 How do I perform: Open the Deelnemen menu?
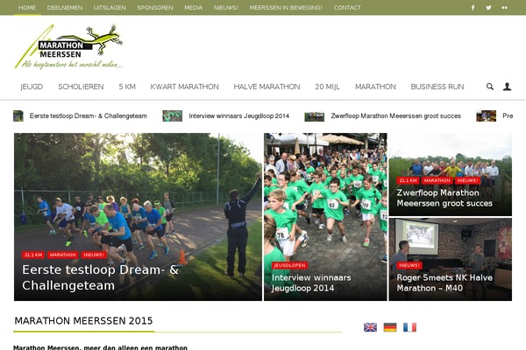(x=65, y=7)
